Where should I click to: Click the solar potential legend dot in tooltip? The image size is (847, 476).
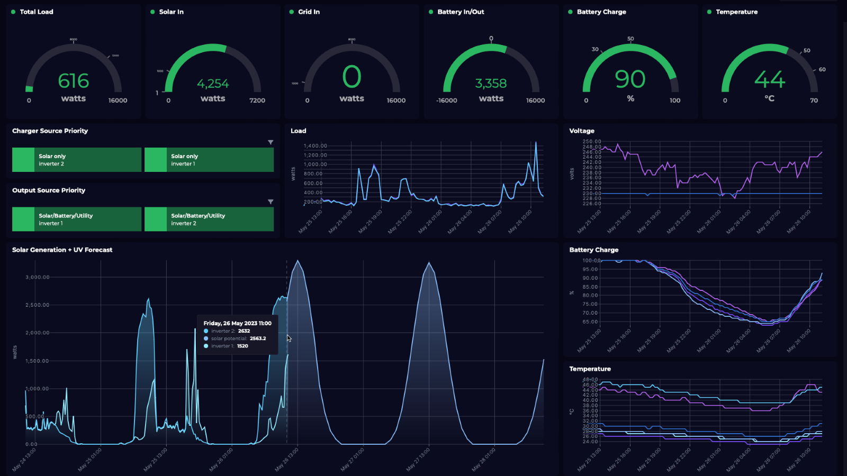pos(205,338)
